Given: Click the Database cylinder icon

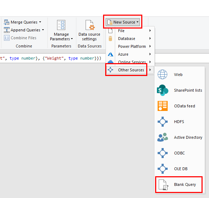Looking at the screenshot, I should click(110, 39).
